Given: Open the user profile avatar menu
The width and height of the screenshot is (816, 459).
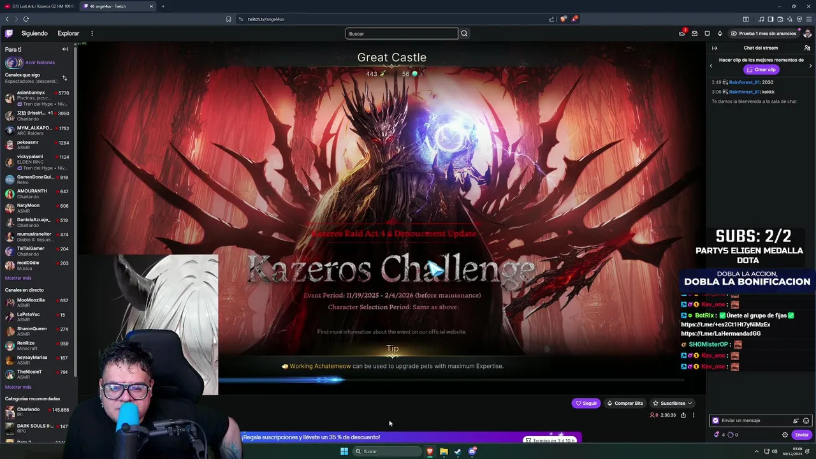Looking at the screenshot, I should pyautogui.click(x=807, y=33).
